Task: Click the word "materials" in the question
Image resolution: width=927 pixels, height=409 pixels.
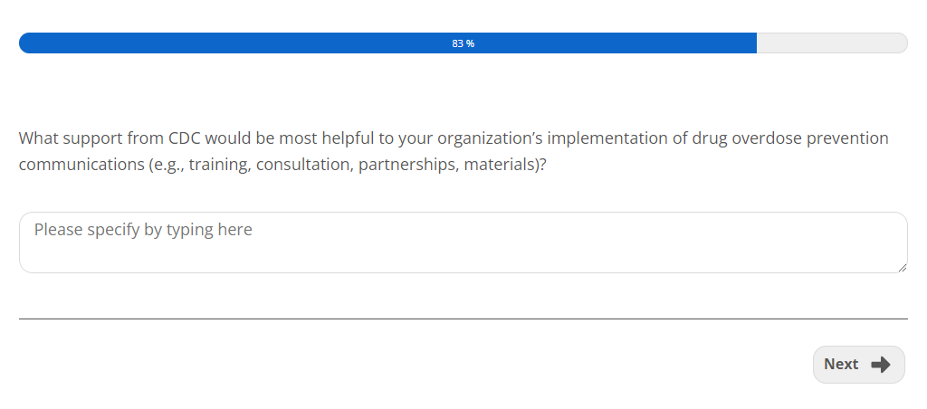Action: pyautogui.click(x=501, y=166)
